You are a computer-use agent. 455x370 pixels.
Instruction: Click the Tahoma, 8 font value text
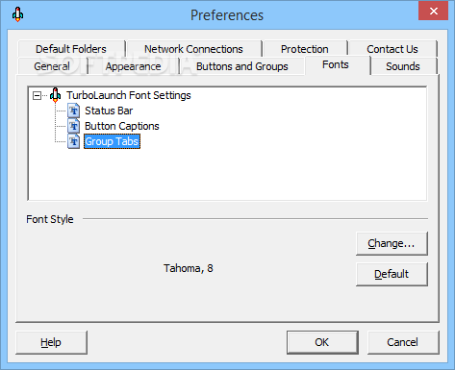coord(189,268)
